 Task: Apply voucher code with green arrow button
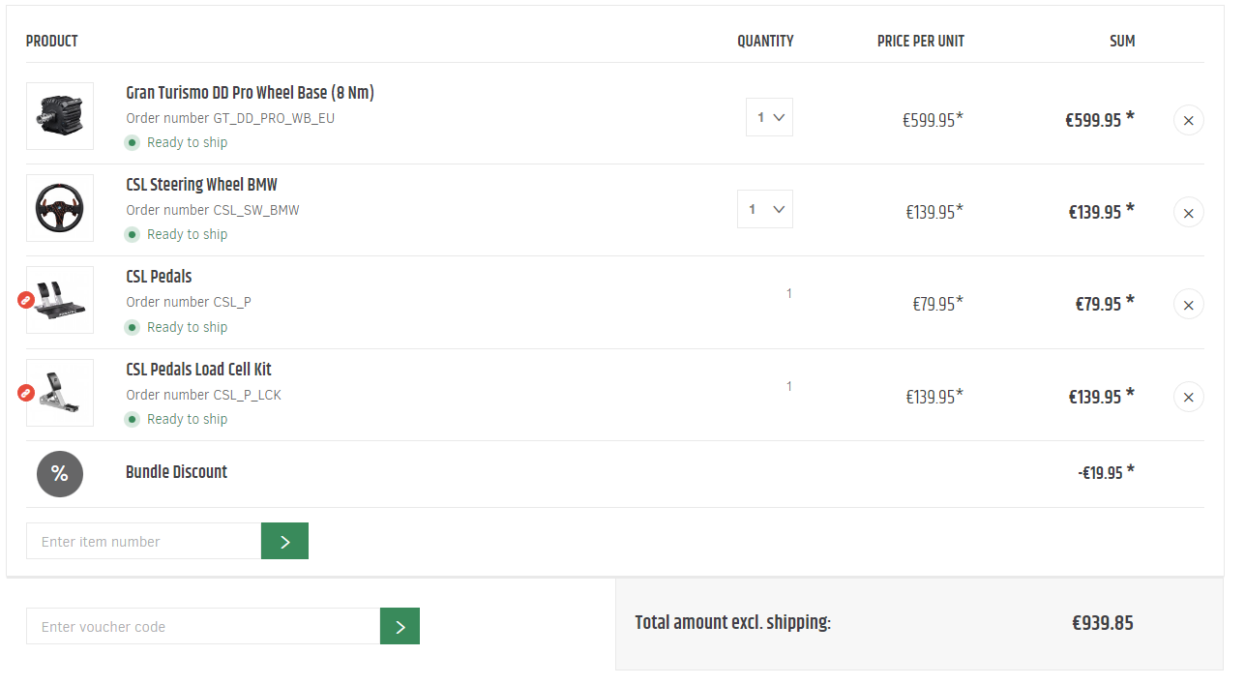[x=400, y=627]
